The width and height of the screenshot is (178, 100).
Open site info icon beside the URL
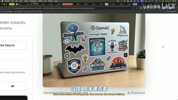click(13, 8)
